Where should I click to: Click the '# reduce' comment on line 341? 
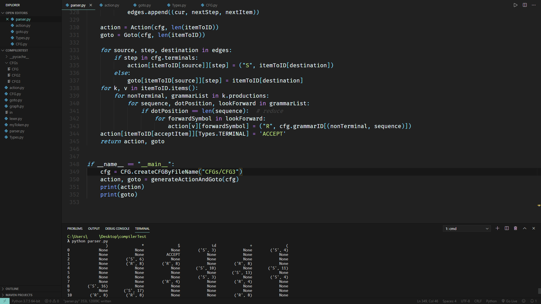pos(270,111)
